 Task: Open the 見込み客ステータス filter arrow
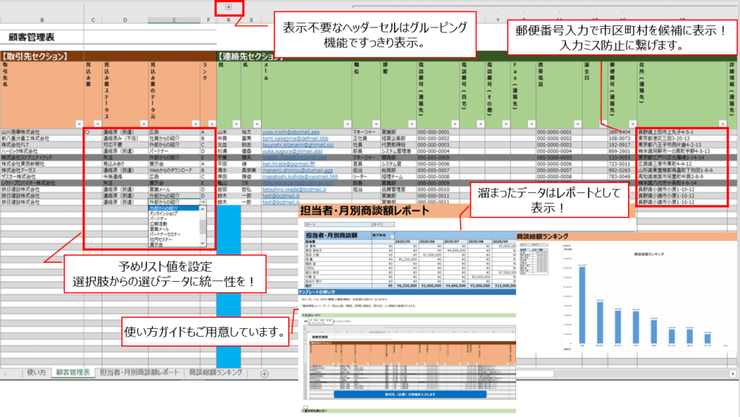tap(145, 124)
